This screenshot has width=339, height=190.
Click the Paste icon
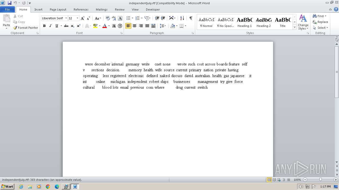pyautogui.click(x=6, y=19)
